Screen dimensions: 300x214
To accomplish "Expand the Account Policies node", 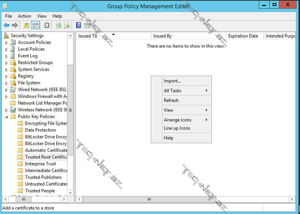I will point(6,43).
